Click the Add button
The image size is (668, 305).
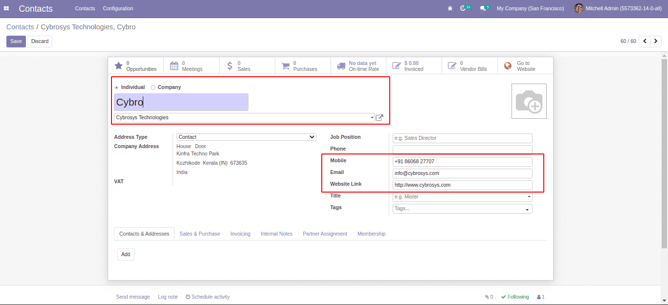point(126,254)
